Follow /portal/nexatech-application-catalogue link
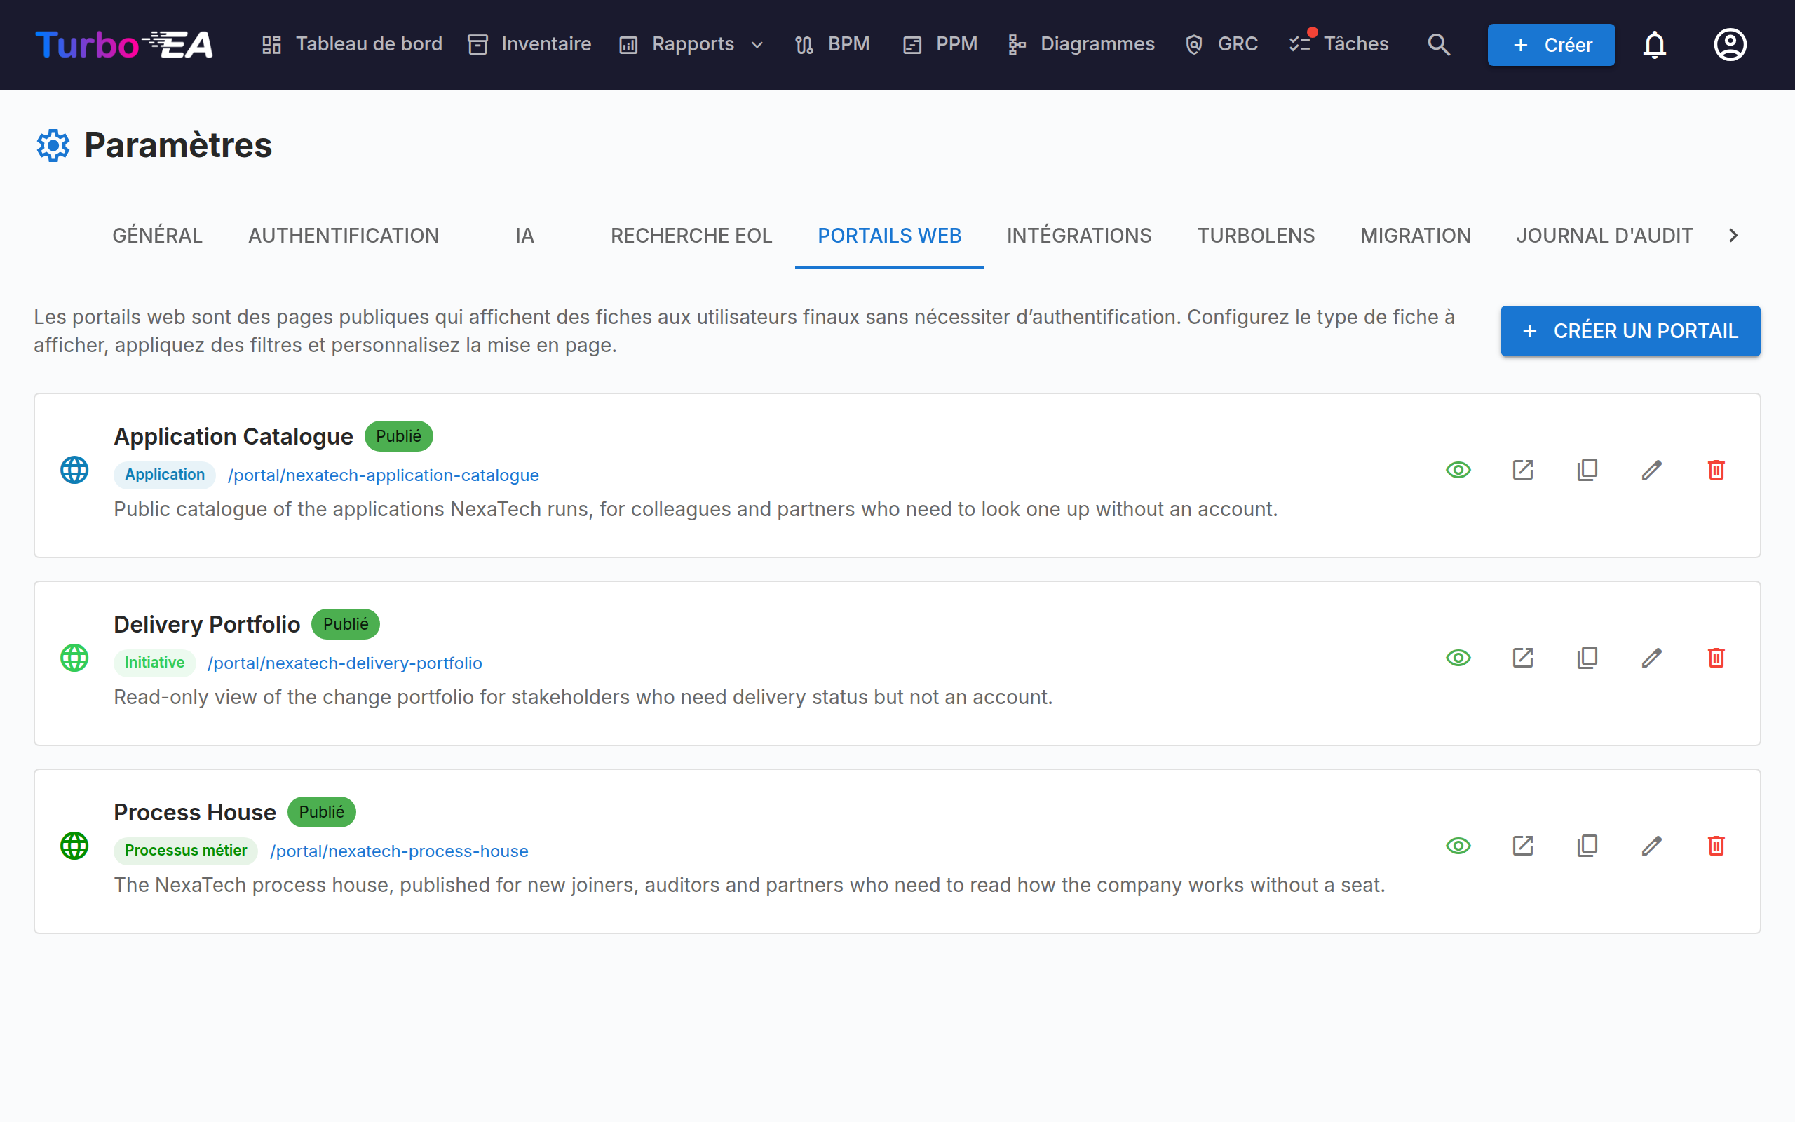Image resolution: width=1795 pixels, height=1122 pixels. [384, 475]
